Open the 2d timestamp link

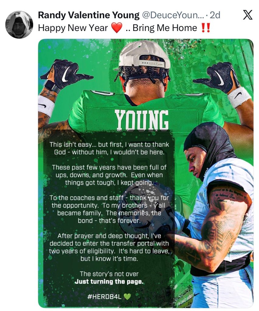[215, 15]
